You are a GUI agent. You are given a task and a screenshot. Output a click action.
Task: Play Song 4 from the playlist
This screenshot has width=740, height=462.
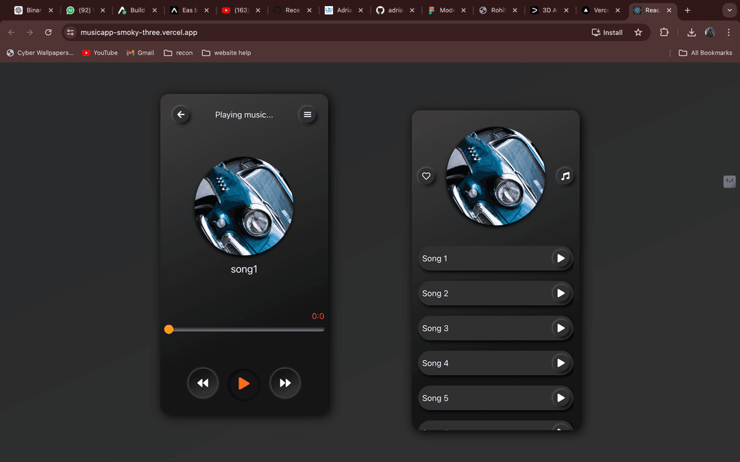(x=561, y=363)
